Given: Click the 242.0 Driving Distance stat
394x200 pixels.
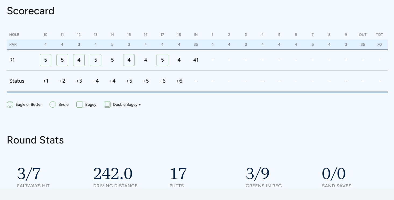Looking at the screenshot, I should coord(113,174).
